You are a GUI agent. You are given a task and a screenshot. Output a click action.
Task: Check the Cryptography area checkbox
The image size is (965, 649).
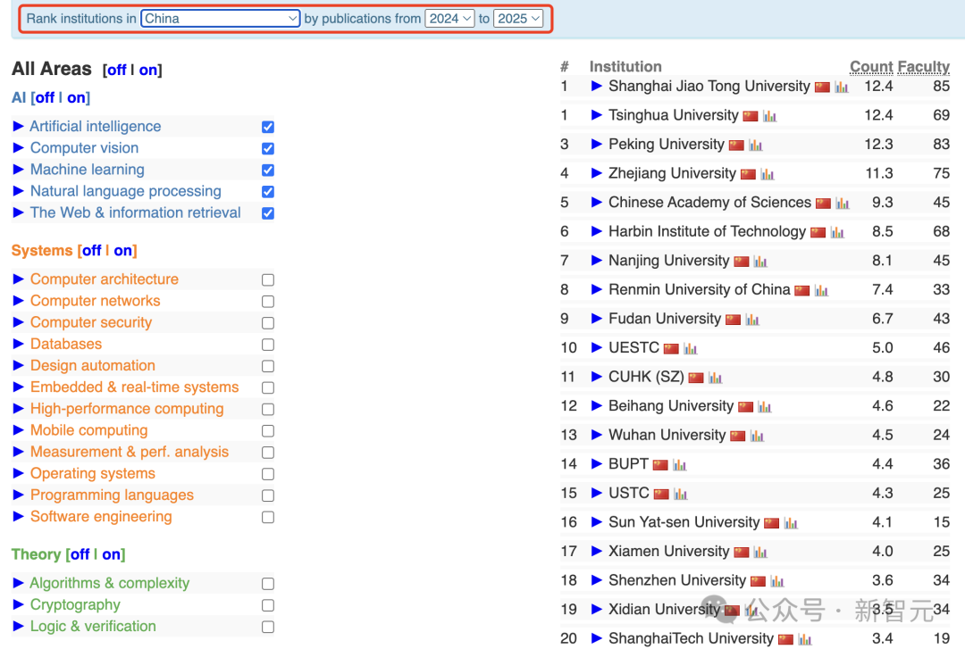pos(268,605)
